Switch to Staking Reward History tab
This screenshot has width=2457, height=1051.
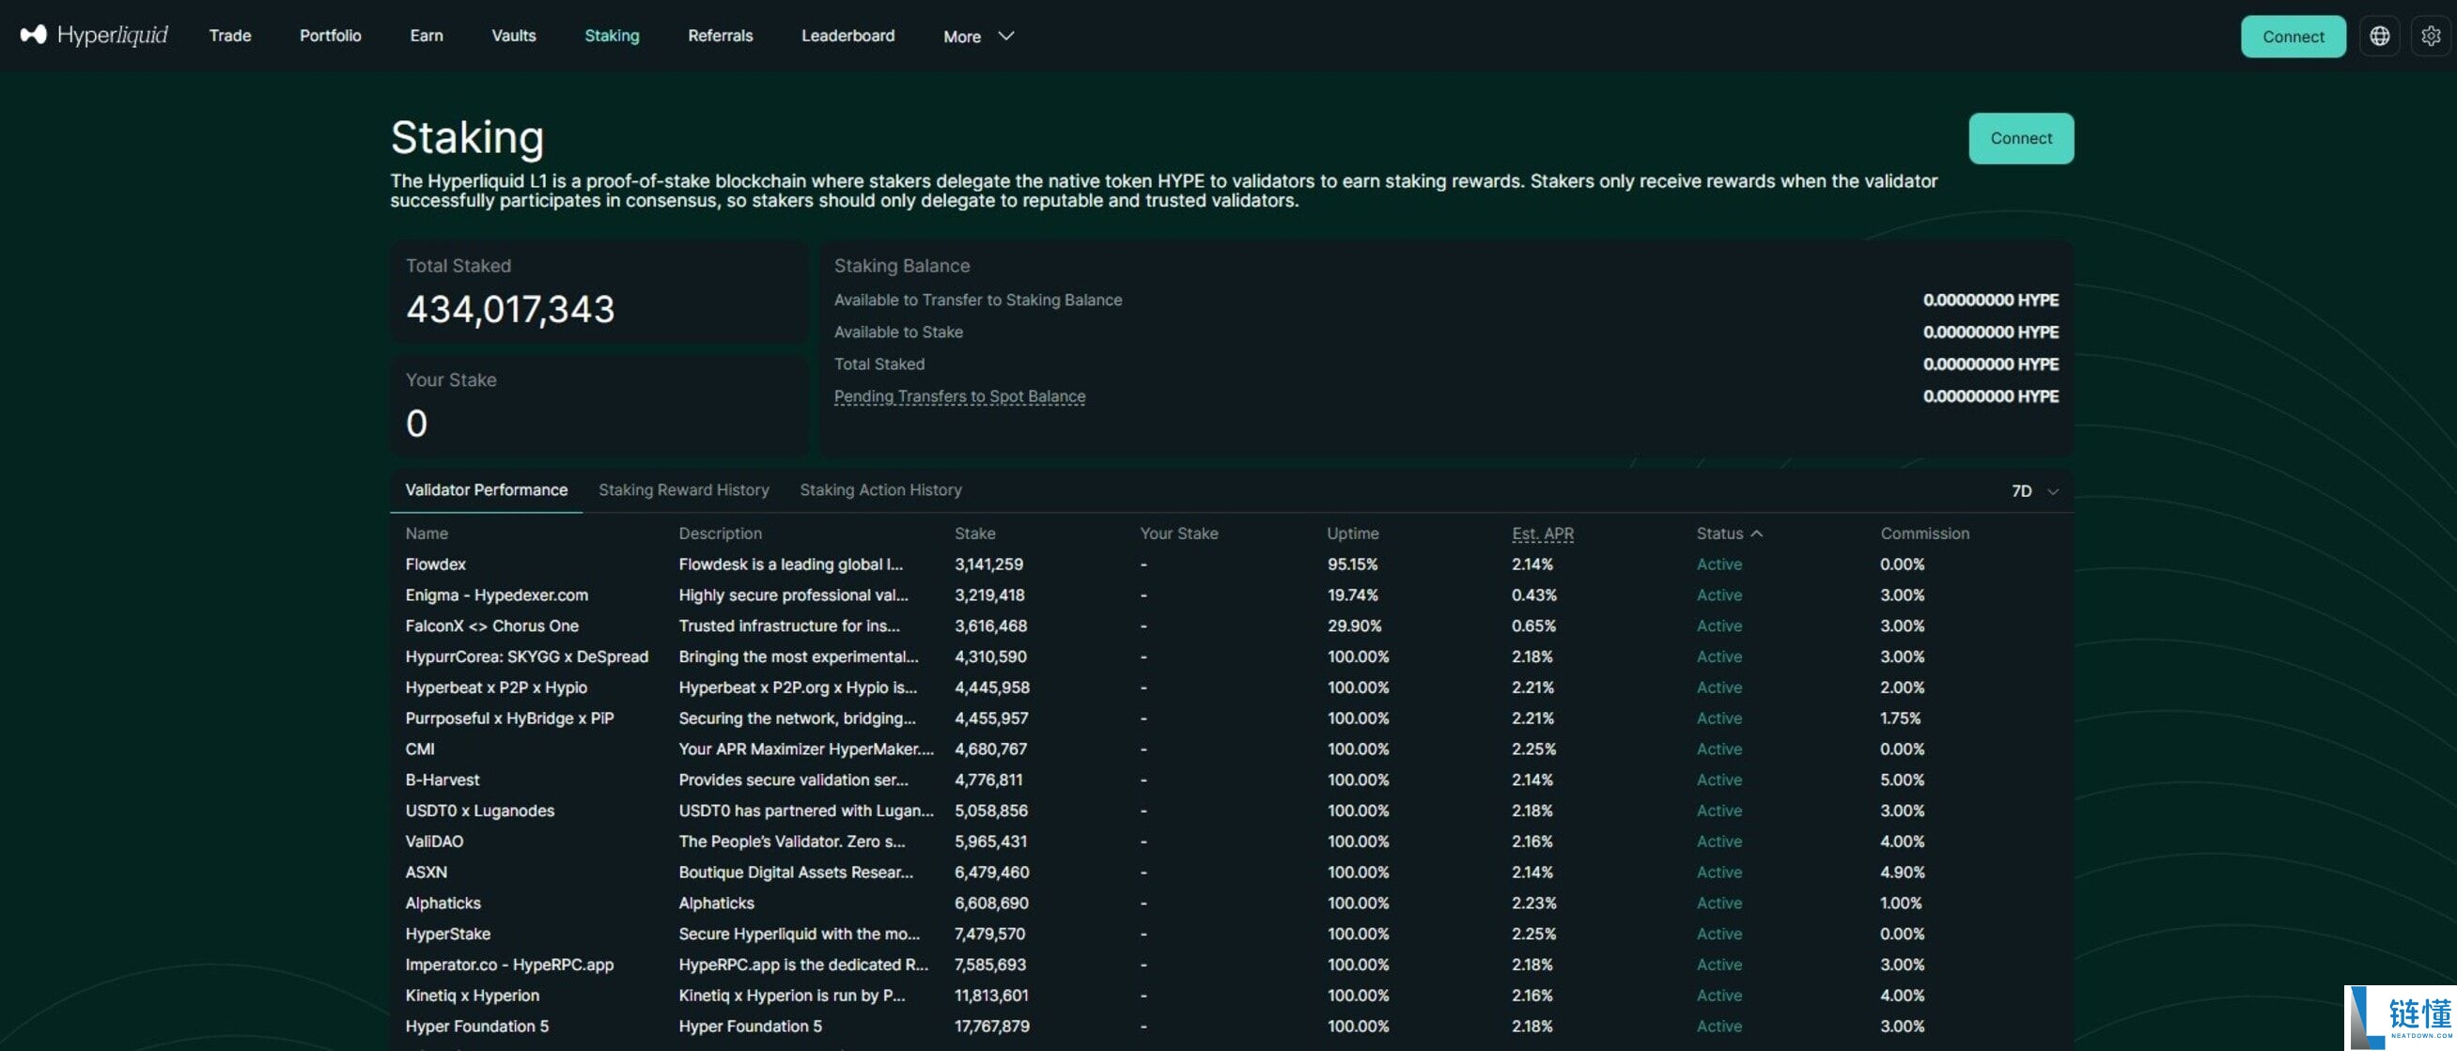click(683, 489)
